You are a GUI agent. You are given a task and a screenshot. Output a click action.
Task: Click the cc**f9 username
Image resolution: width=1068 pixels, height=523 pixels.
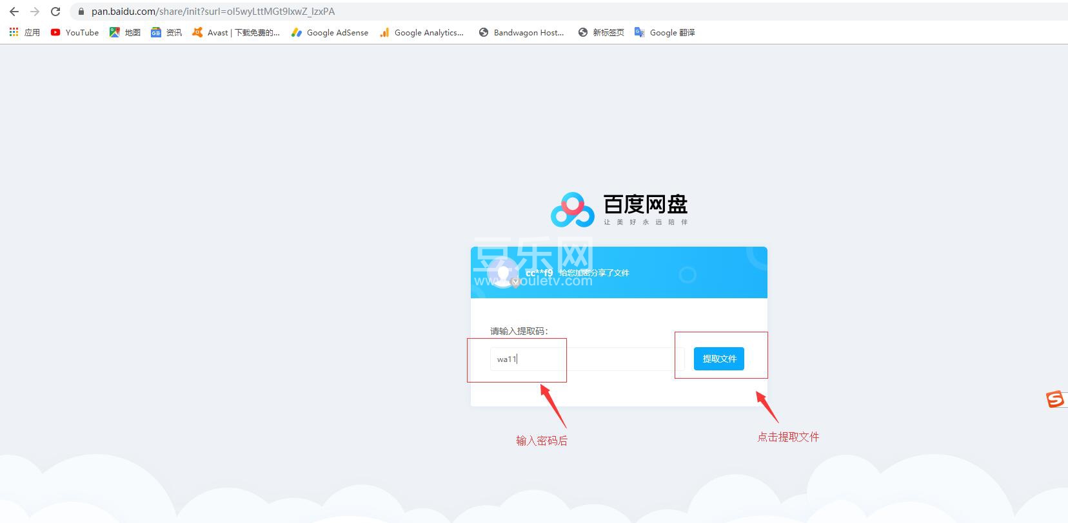pyautogui.click(x=539, y=272)
